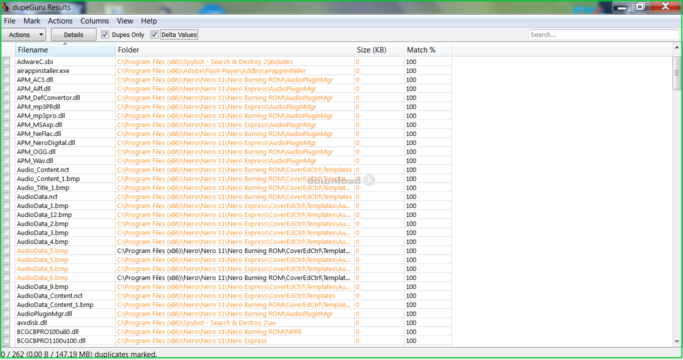
Task: Click the Spybot Includes folder path of AdwareC.sbi
Action: click(x=205, y=61)
